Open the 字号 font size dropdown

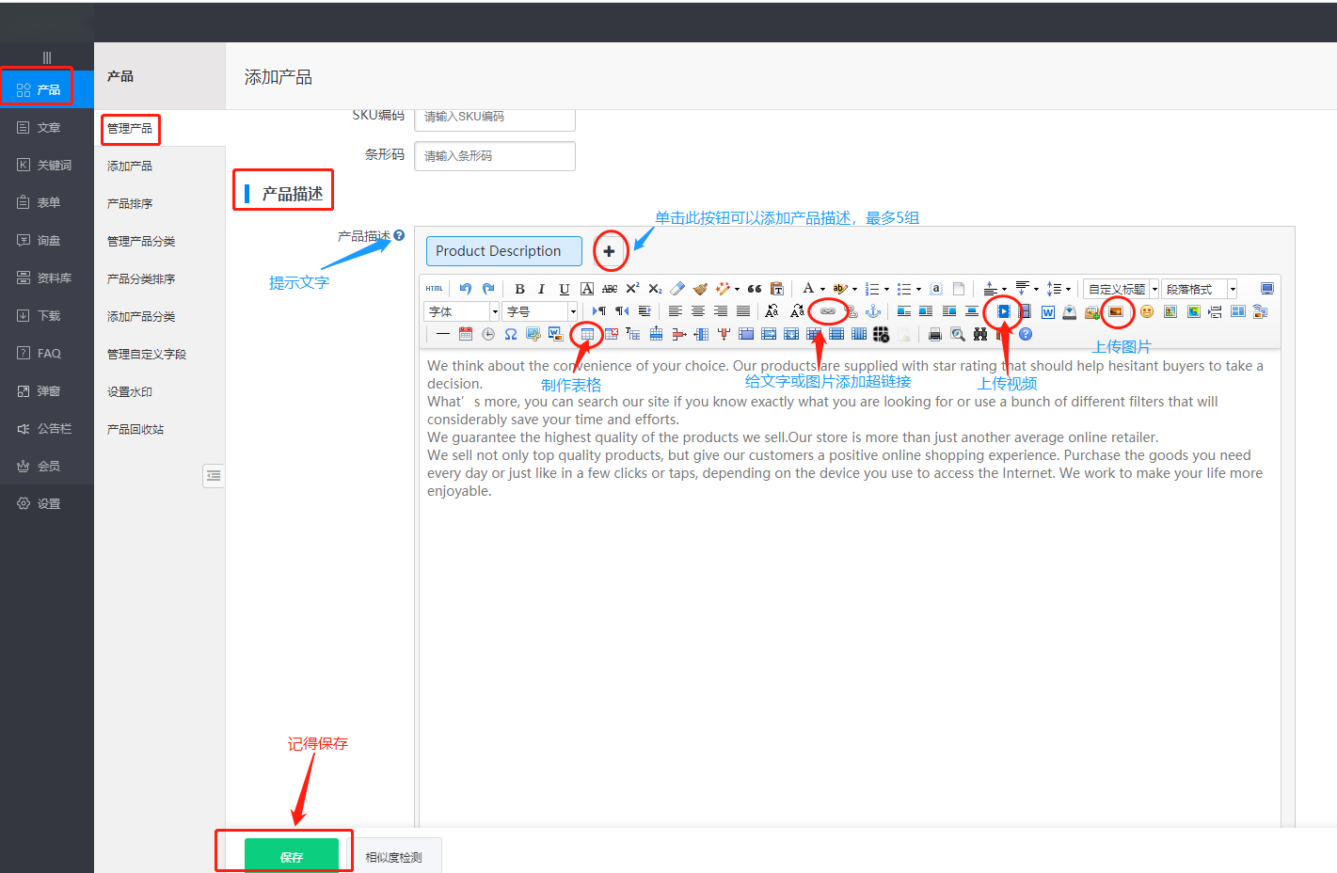tap(541, 311)
